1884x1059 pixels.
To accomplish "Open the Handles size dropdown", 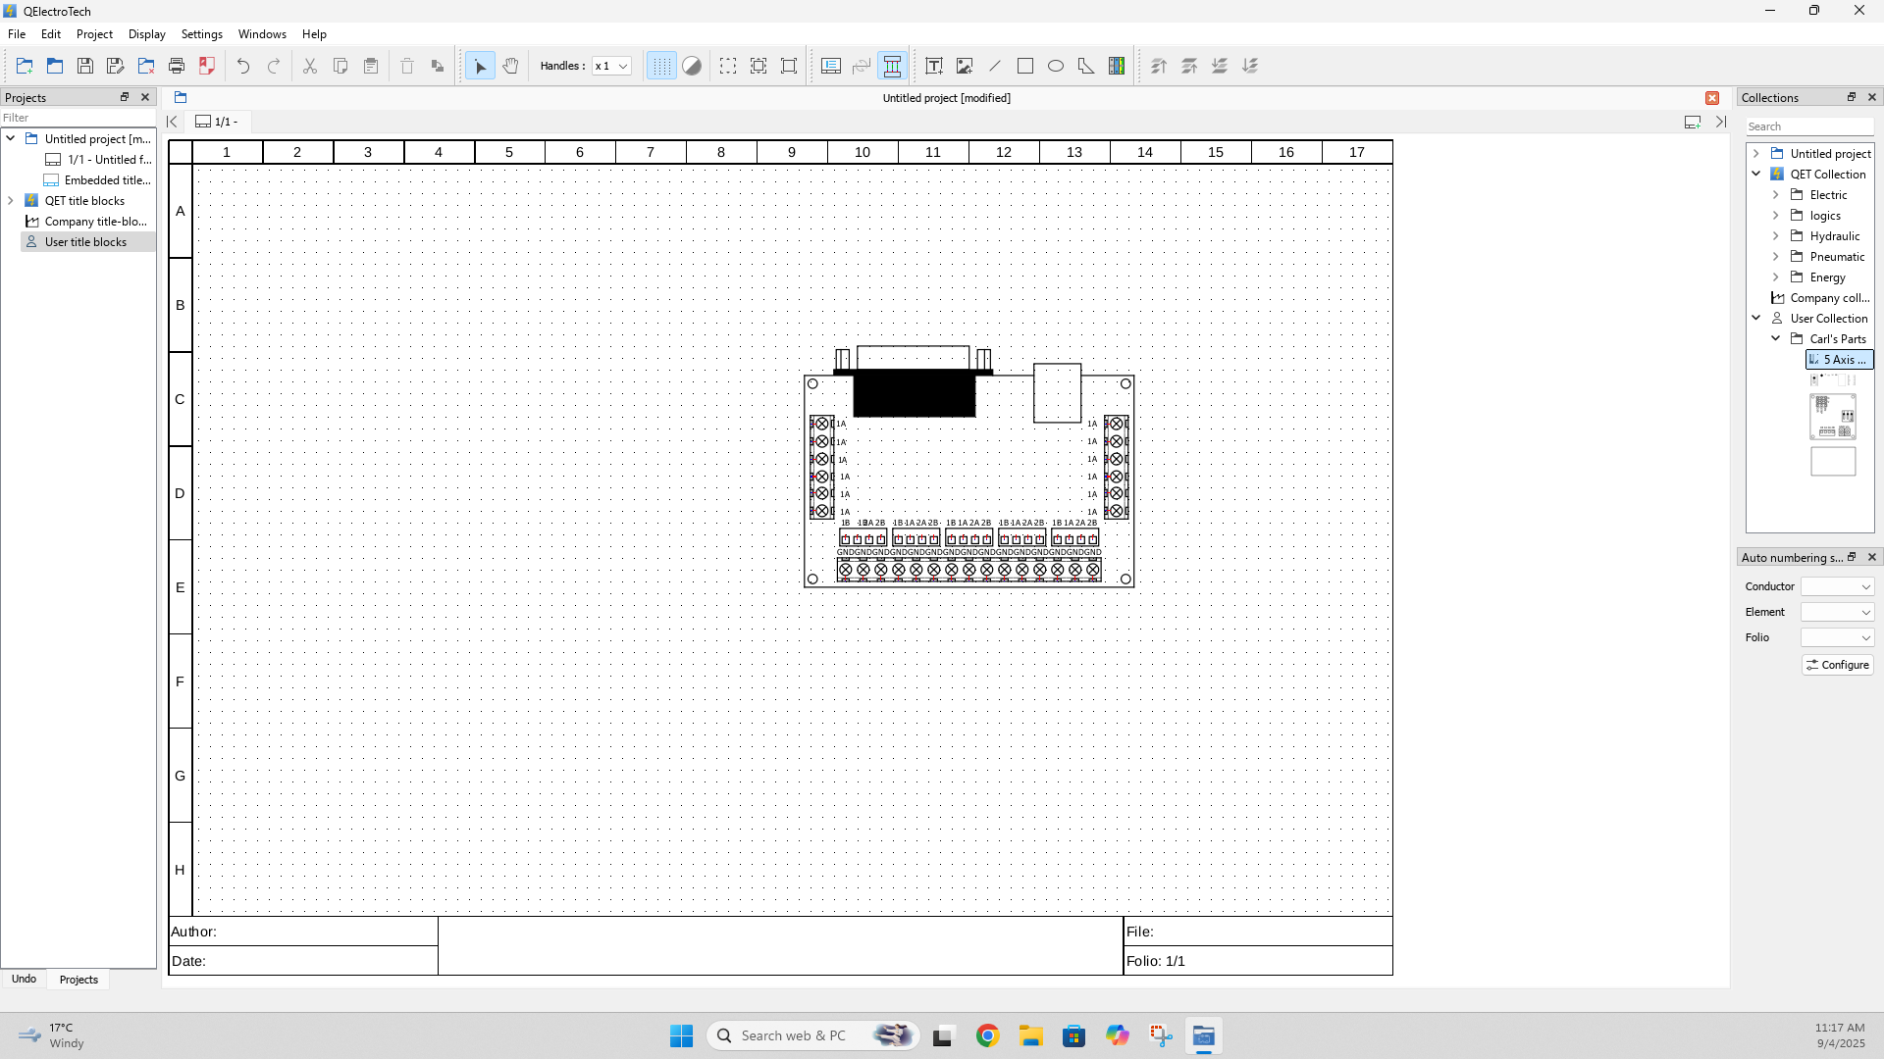I will pyautogui.click(x=611, y=66).
